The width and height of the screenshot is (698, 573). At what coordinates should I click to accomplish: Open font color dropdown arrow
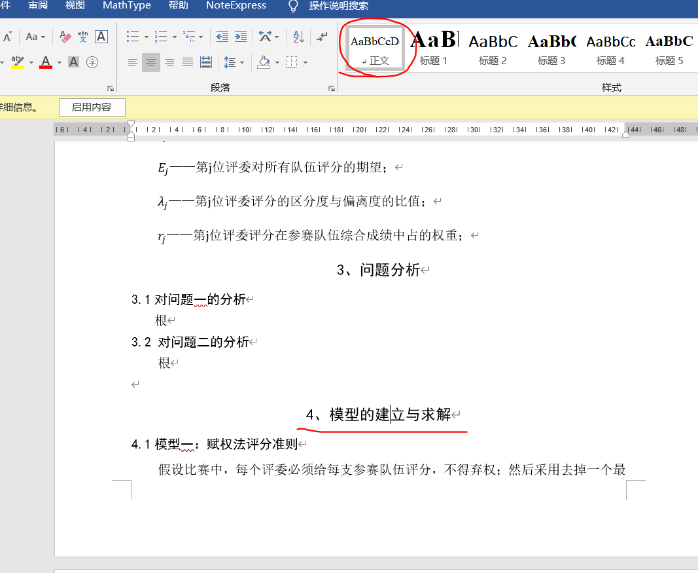pos(60,62)
